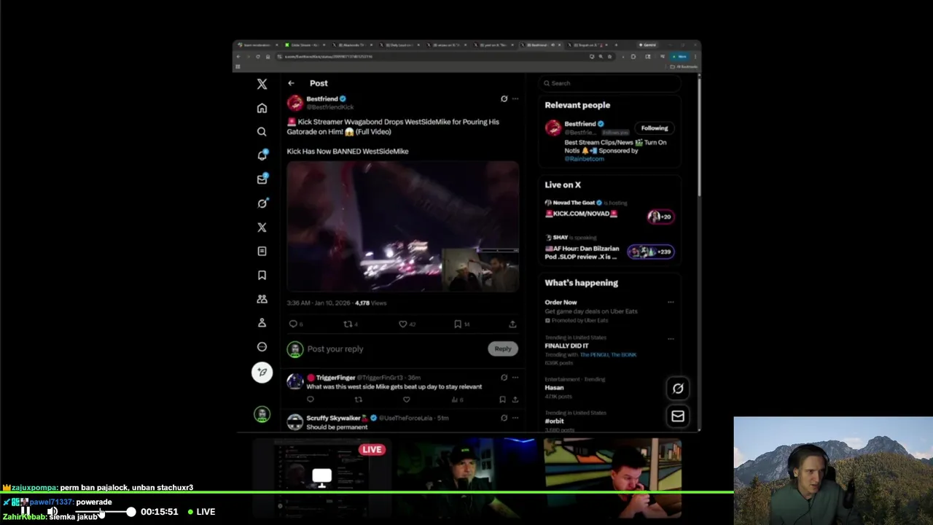Image resolution: width=933 pixels, height=525 pixels.
Task: Play the video in Bestfriend's post
Action: pyautogui.click(x=402, y=227)
